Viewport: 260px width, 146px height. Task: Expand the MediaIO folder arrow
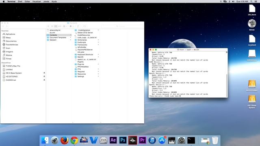(71, 40)
